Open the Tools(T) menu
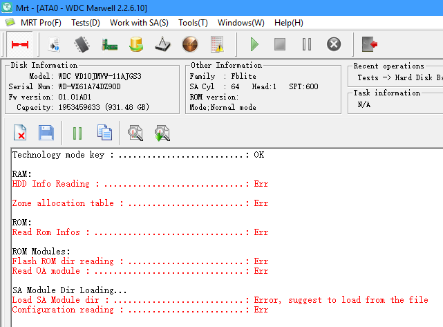This screenshot has width=443, height=327. pos(193,23)
